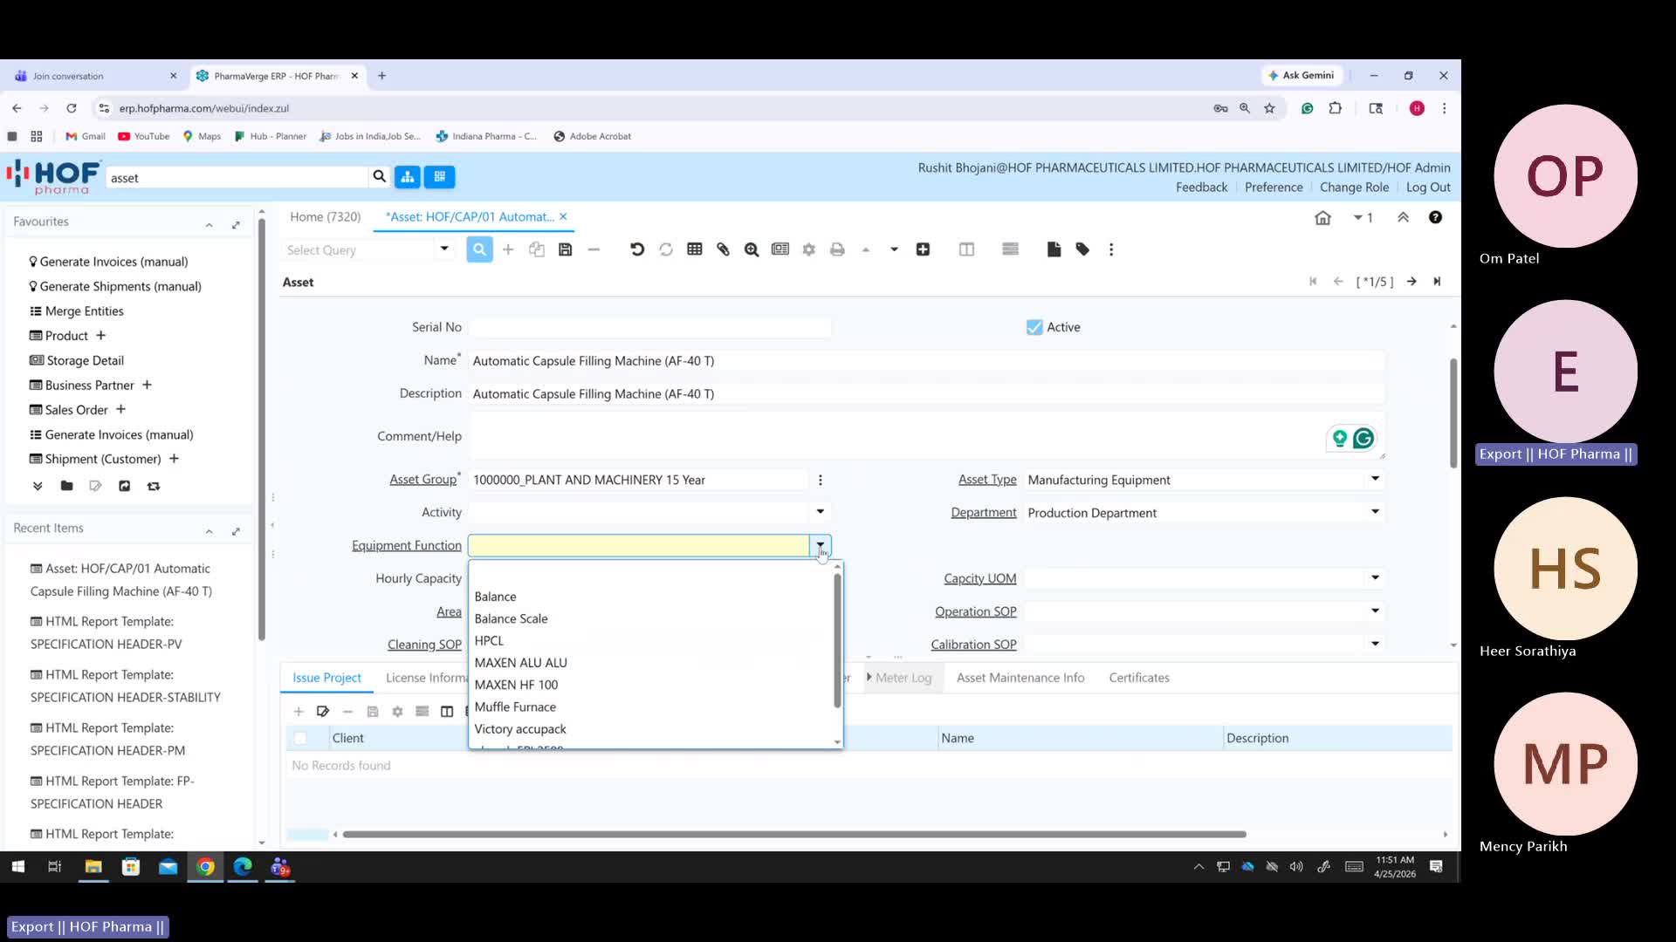This screenshot has height=942, width=1676.
Task: Click Product add plus in Favourites
Action: click(100, 336)
